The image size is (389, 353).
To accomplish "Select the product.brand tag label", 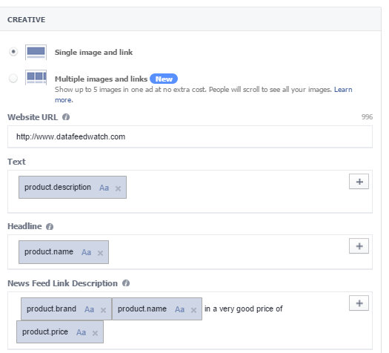I will click(51, 309).
